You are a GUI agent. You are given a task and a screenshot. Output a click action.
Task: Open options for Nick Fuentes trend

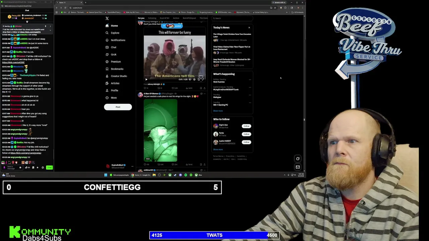click(x=250, y=80)
